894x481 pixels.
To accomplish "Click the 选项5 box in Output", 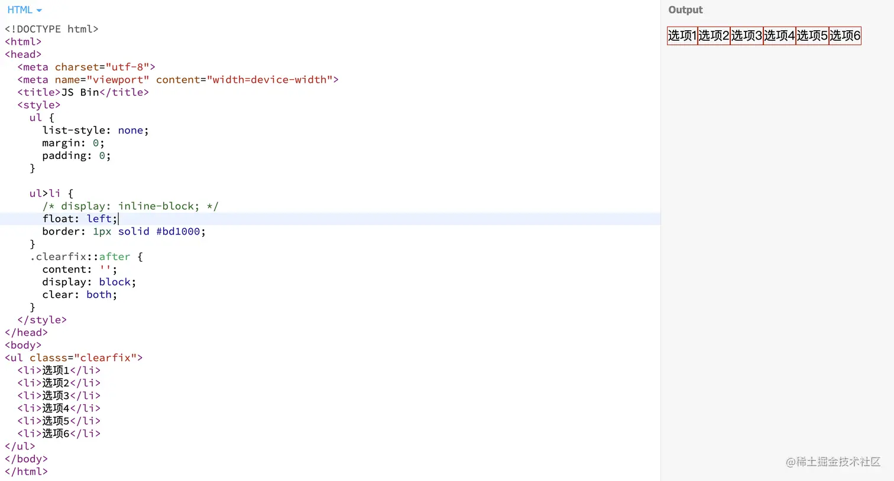I will point(812,35).
